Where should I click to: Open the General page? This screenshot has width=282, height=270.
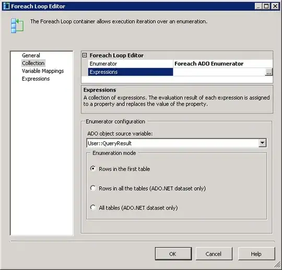pyautogui.click(x=31, y=55)
